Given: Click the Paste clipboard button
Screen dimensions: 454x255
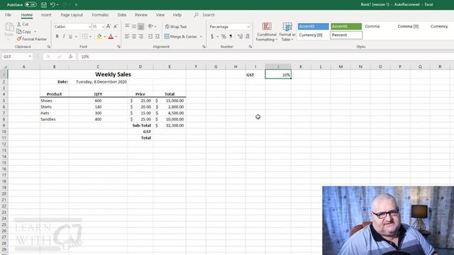Looking at the screenshot, I should pyautogui.click(x=9, y=30).
